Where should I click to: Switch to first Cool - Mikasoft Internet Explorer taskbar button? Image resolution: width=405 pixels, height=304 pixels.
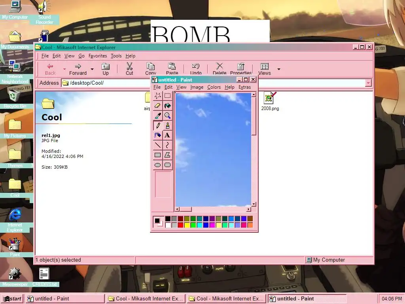[x=146, y=298]
